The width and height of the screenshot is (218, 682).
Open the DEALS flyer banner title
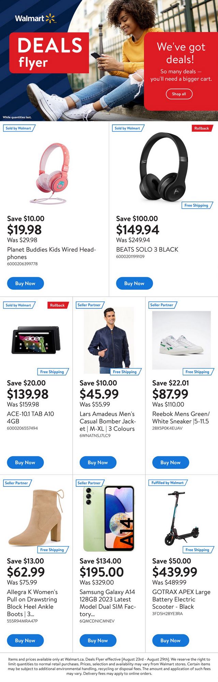tap(49, 53)
